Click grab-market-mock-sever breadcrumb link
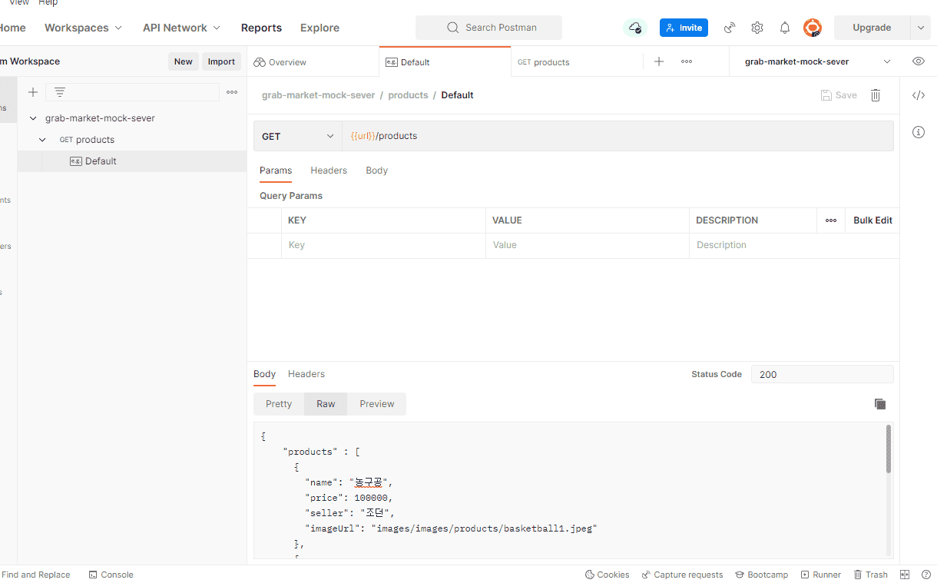Viewport: 937px width, 583px height. tap(318, 95)
